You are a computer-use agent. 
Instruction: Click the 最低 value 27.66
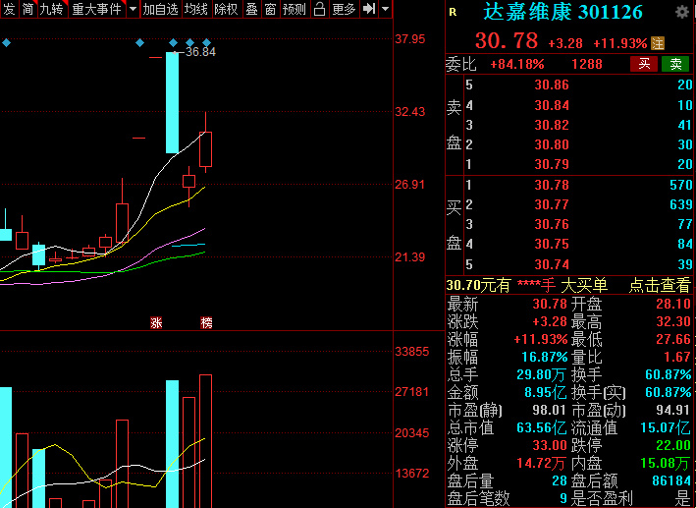pyautogui.click(x=673, y=339)
